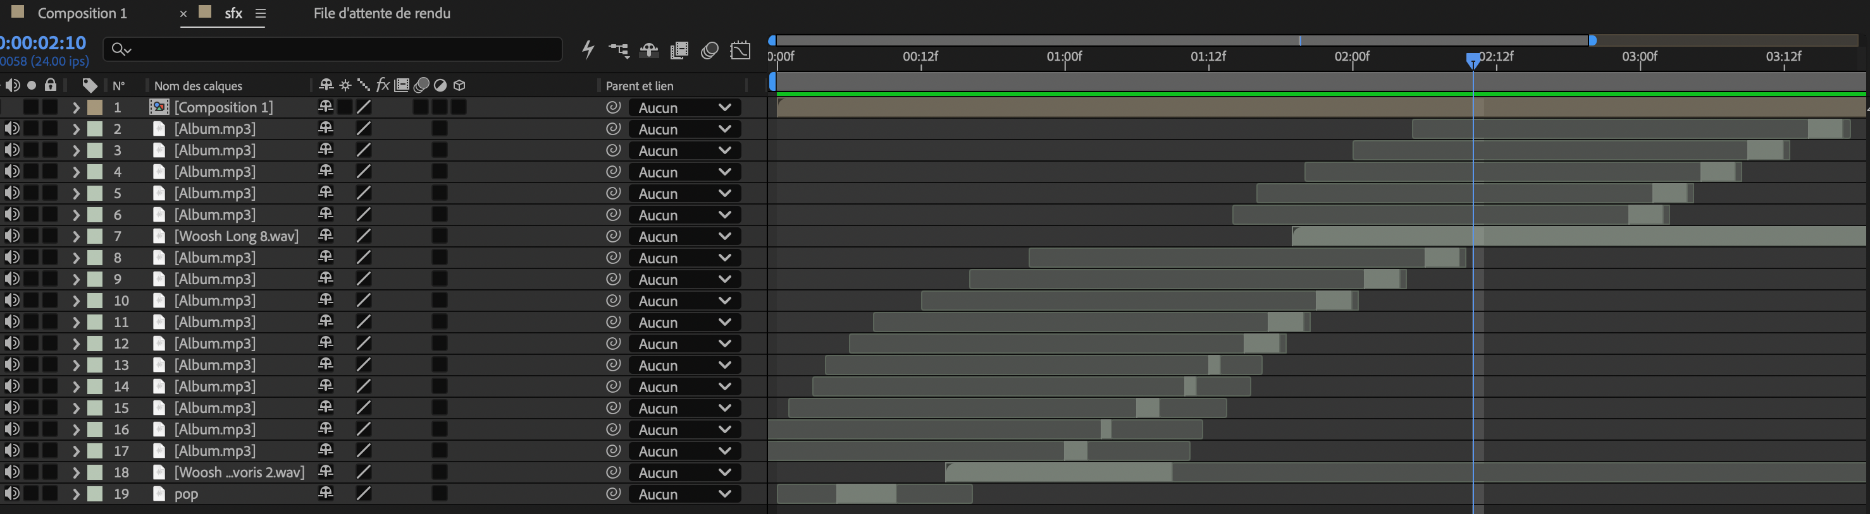Click the adjustment layer column header icon
1870x514 pixels.
[440, 85]
